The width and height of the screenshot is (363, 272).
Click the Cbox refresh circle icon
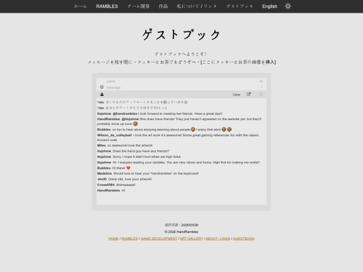[x=261, y=95]
